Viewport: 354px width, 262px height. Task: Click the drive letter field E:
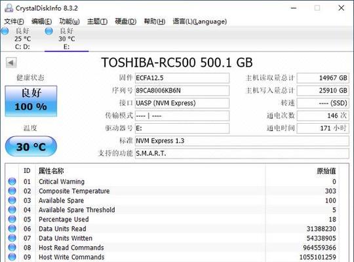182,128
